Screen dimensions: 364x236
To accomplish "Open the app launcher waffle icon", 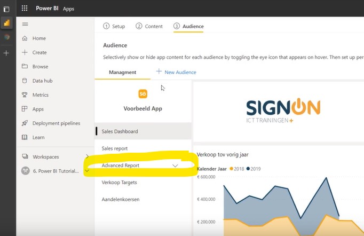I will pos(25,9).
